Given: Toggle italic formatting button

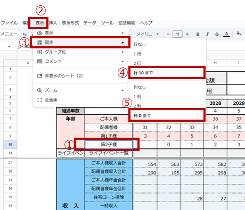Looking at the screenshot, I should click(x=207, y=34).
